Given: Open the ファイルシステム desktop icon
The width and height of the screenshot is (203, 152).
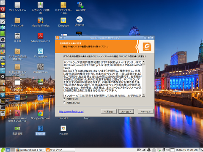Looking at the screenshot, I should (17, 6).
